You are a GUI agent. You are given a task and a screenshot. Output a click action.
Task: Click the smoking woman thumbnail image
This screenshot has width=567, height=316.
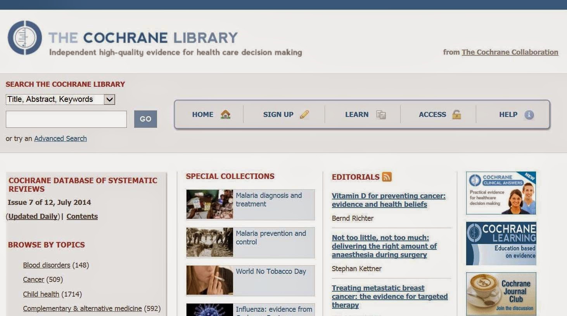210,280
